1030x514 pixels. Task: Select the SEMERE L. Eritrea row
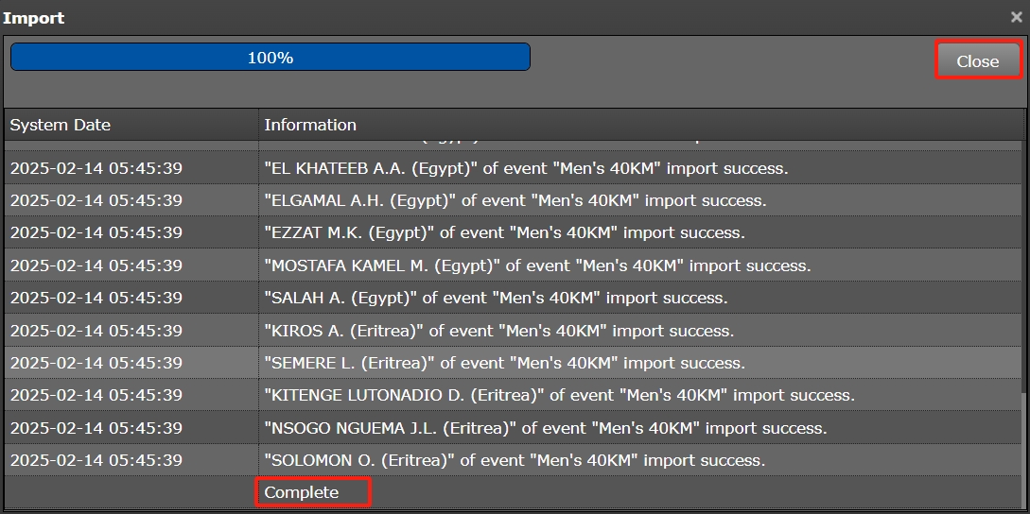click(x=504, y=363)
